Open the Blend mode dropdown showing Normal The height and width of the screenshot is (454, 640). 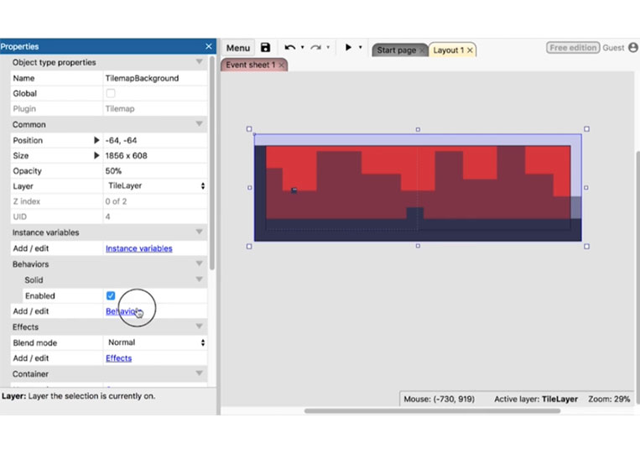coord(155,342)
